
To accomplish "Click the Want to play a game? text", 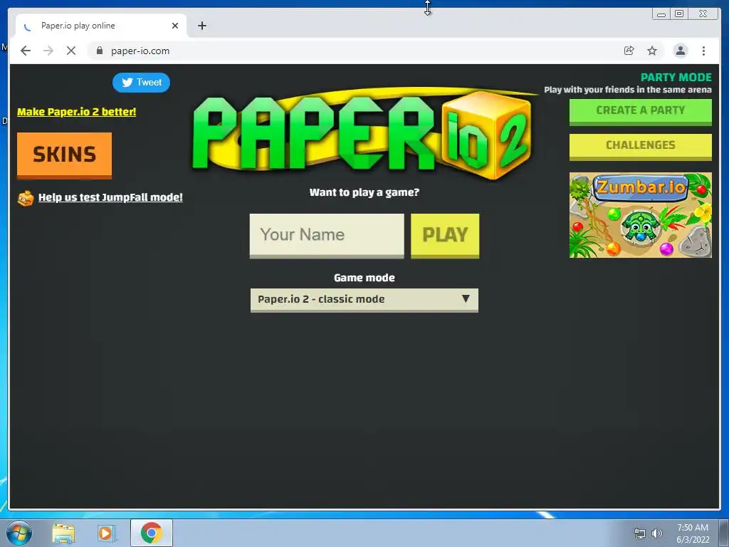I will pos(364,192).
